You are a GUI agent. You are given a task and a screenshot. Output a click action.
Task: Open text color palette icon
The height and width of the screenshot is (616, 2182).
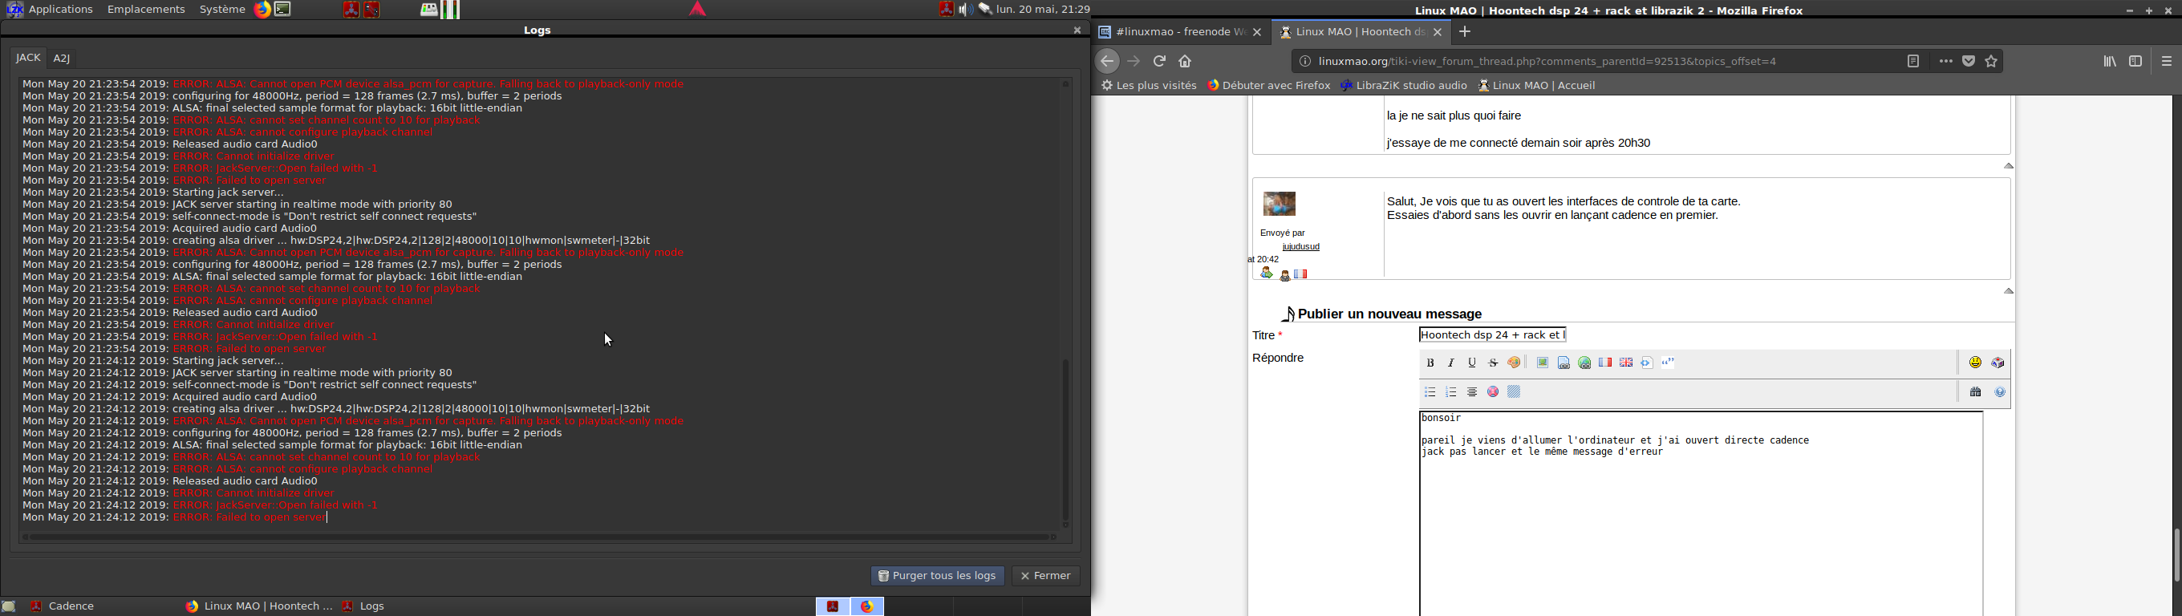tap(1515, 363)
